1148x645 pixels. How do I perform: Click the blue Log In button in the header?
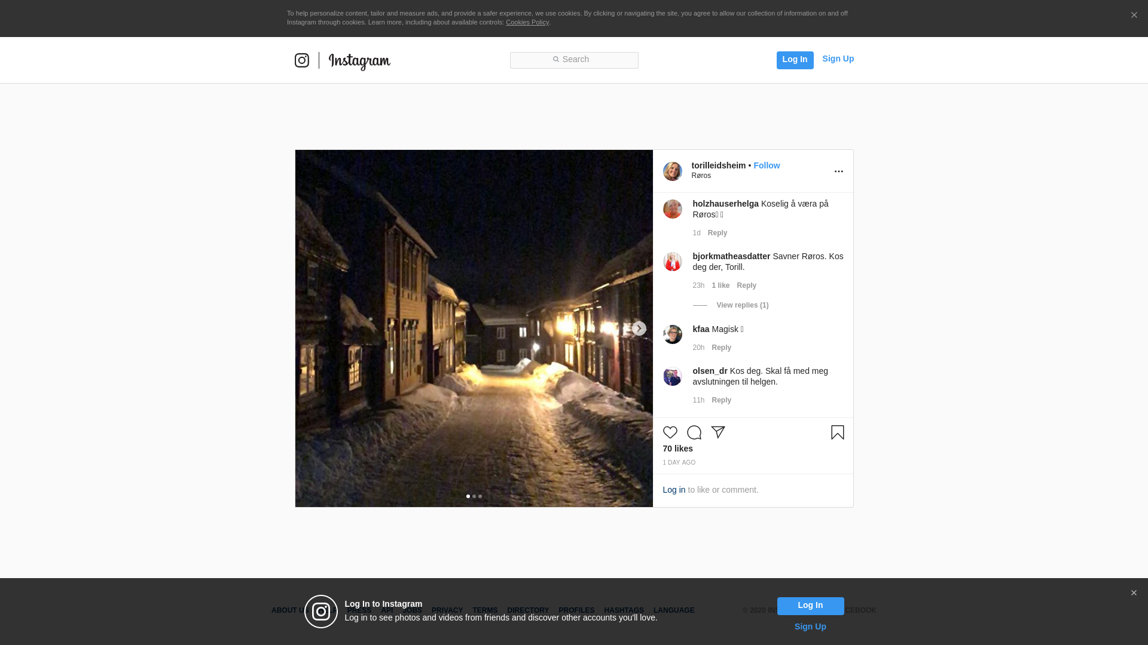[795, 60]
